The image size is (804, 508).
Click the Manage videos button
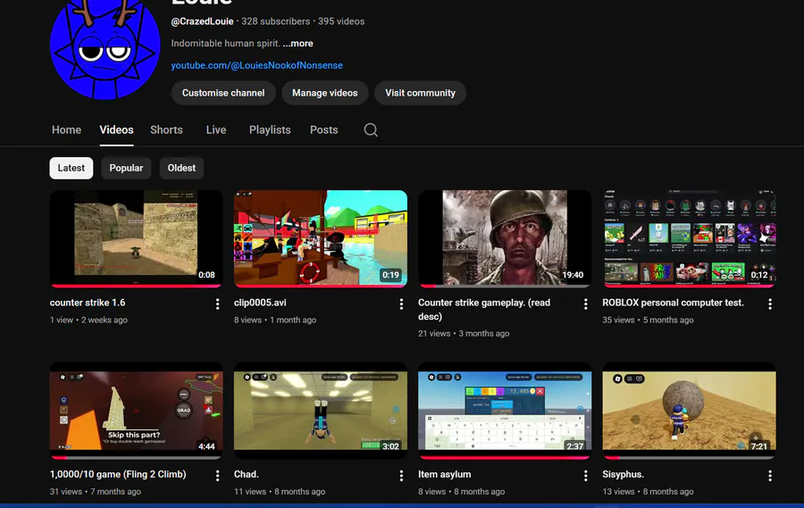pos(325,93)
